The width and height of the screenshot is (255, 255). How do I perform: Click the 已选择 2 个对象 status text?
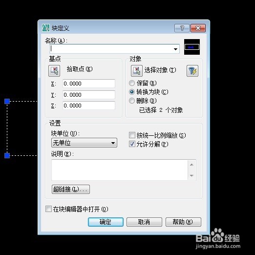(161, 110)
